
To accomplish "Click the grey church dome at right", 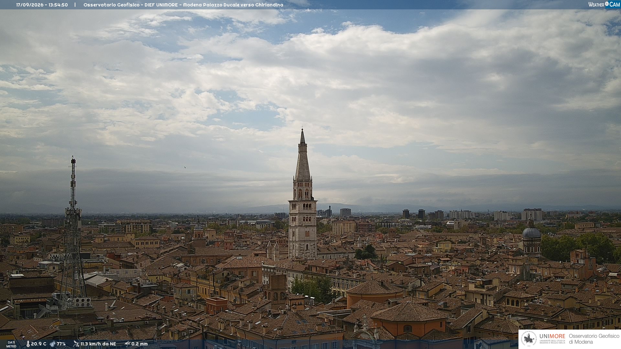I will (x=531, y=232).
